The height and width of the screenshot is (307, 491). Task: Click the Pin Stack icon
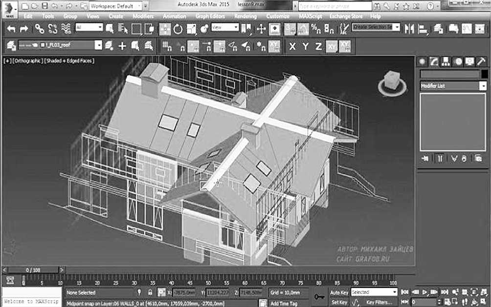coord(425,159)
